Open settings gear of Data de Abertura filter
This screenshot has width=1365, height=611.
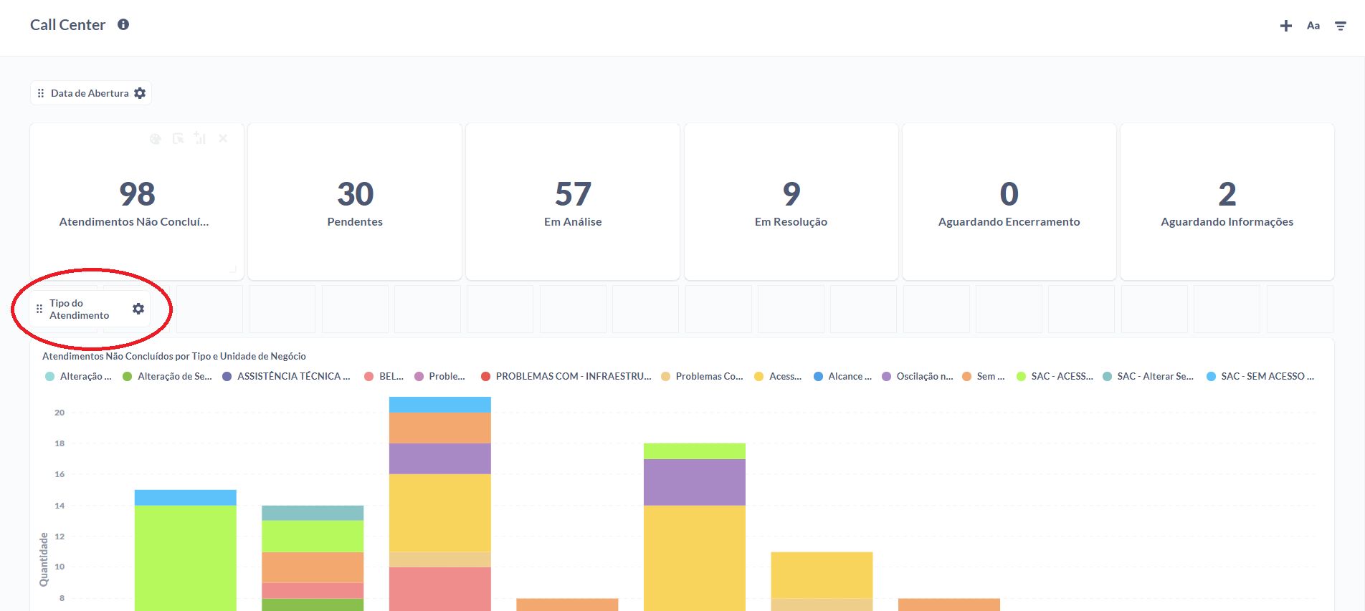tap(140, 93)
